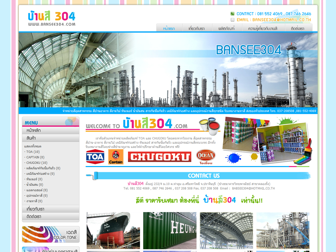Open sidebar เกี่ยวกับเรา menu item
336x252 pixels.
(35, 209)
